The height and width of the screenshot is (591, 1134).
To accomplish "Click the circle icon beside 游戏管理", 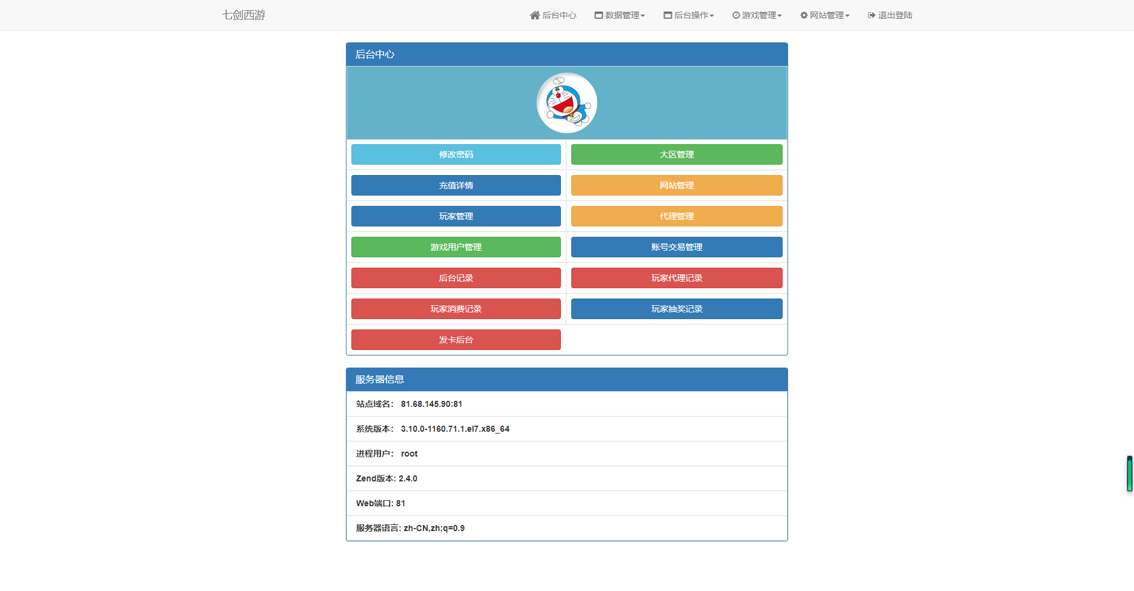I will point(736,15).
